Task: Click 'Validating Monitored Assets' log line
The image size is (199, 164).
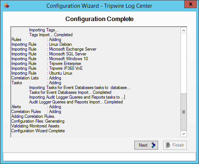Action: point(35,126)
